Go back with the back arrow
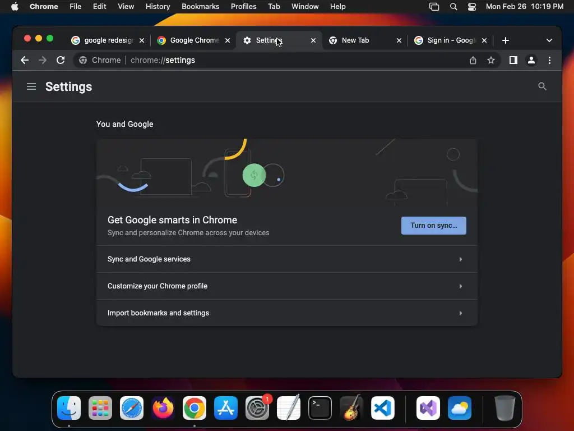The image size is (574, 431). click(x=25, y=60)
